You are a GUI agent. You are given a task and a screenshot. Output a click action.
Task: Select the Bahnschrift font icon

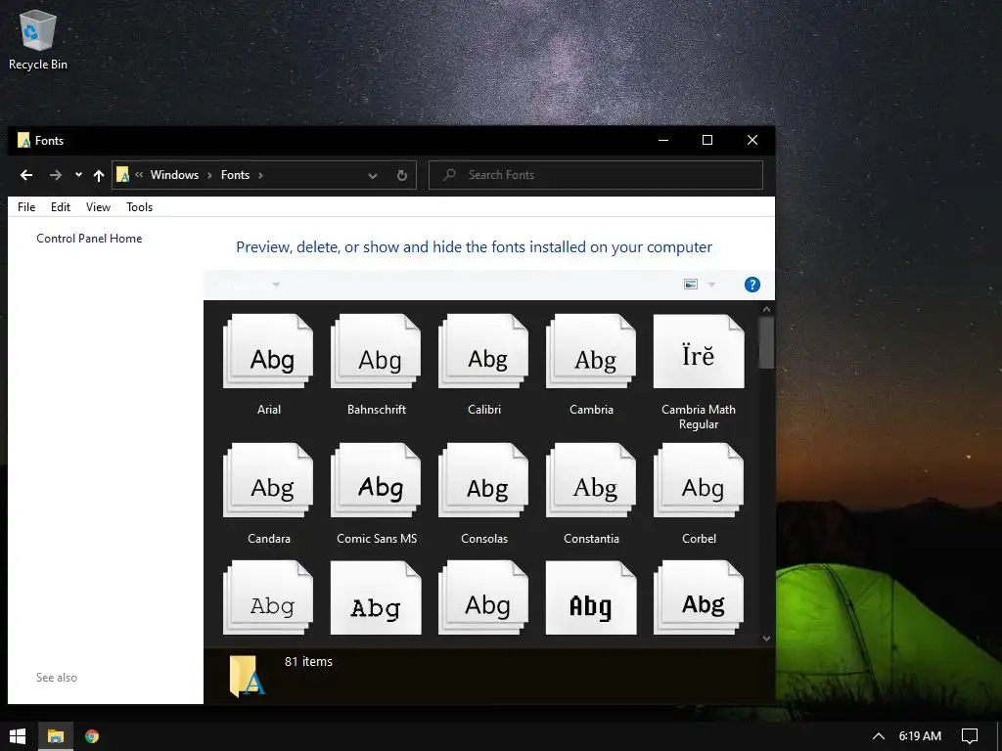(376, 351)
